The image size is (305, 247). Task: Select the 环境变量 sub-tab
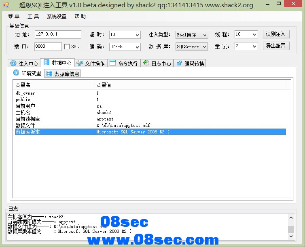coord(27,73)
